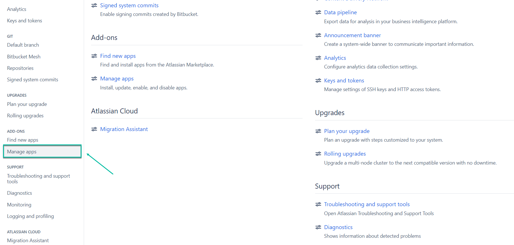The image size is (514, 245).
Task: Click the highlighted Manage apps sidebar entry
Action: (x=22, y=151)
